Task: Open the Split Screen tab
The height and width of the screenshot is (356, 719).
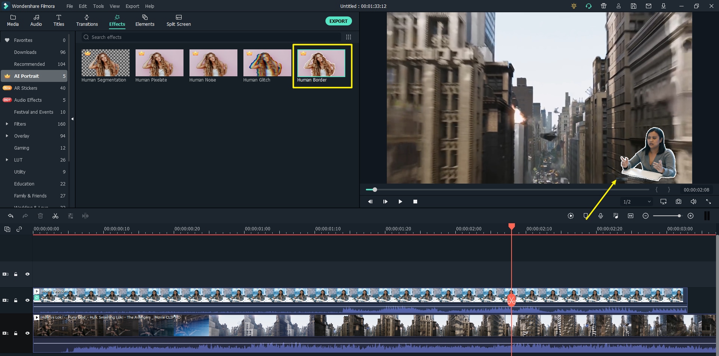Action: [179, 21]
